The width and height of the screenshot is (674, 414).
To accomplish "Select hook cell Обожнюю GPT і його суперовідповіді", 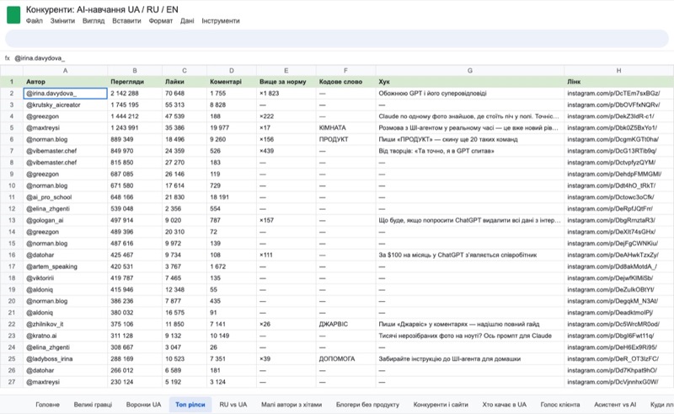I will tap(470, 94).
